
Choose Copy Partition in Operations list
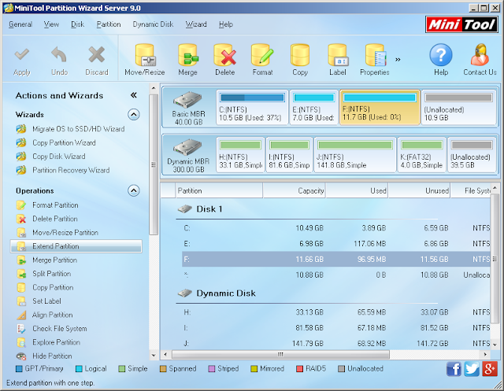coord(53,288)
